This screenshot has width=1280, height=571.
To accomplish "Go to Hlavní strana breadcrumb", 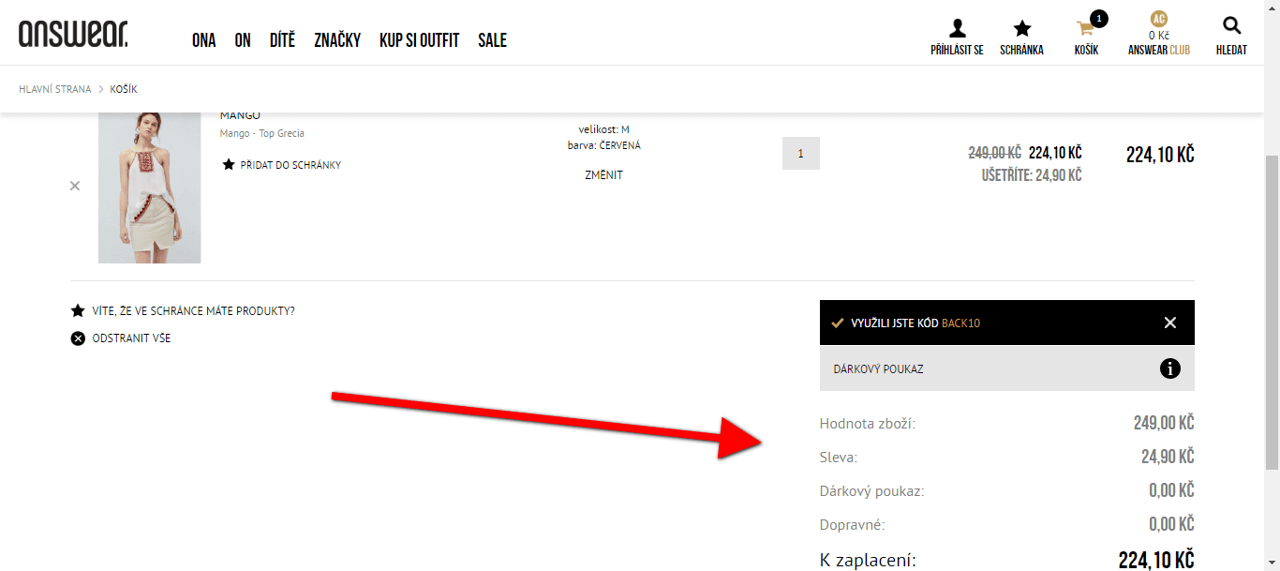I will tap(55, 89).
